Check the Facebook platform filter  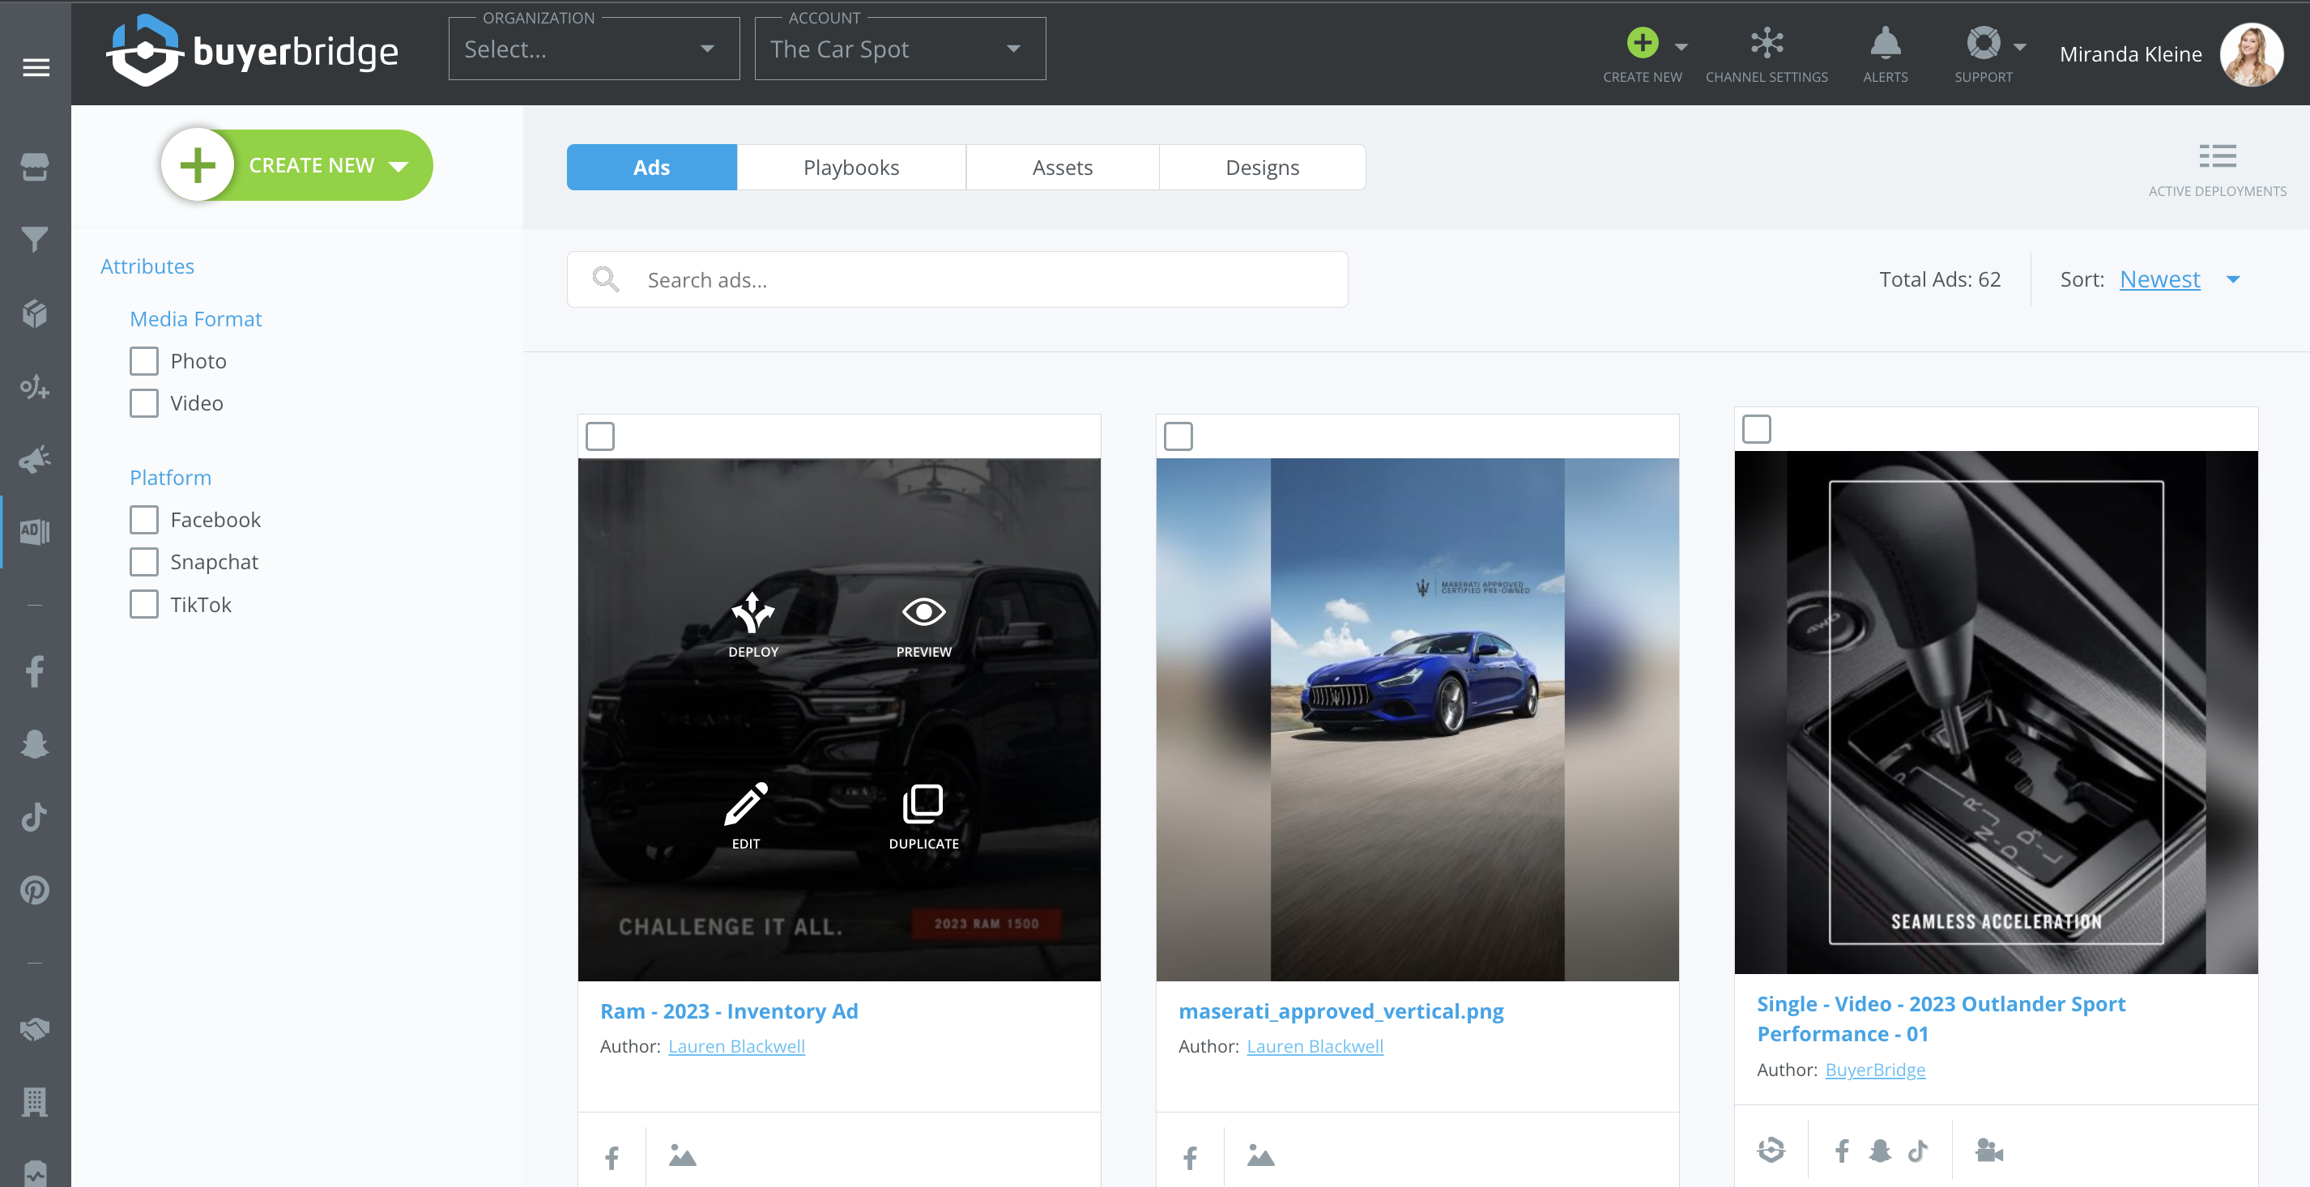[143, 519]
